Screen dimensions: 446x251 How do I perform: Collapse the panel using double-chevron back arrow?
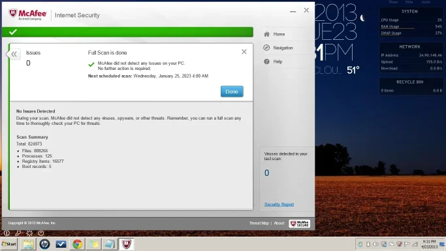click(14, 54)
